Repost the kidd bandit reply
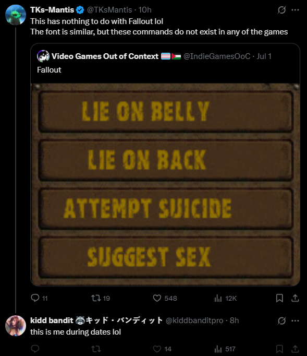The width and height of the screenshot is (307, 356). tap(96, 349)
